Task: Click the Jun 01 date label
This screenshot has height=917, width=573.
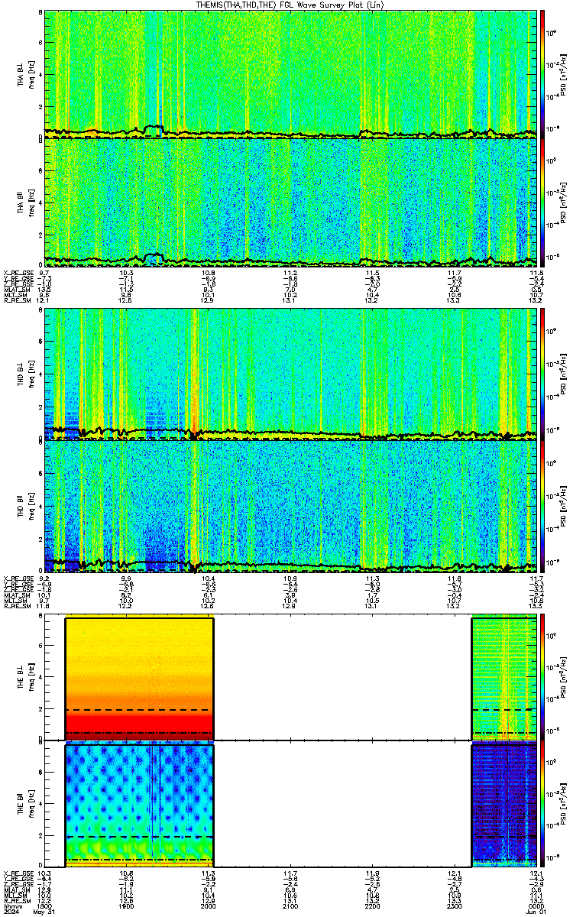Action: click(x=536, y=911)
